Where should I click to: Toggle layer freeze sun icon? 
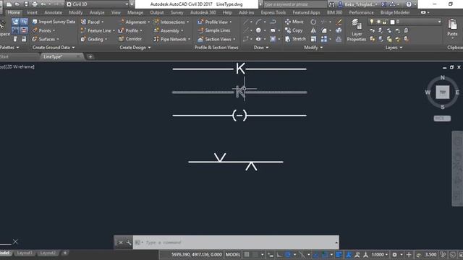coord(378,22)
